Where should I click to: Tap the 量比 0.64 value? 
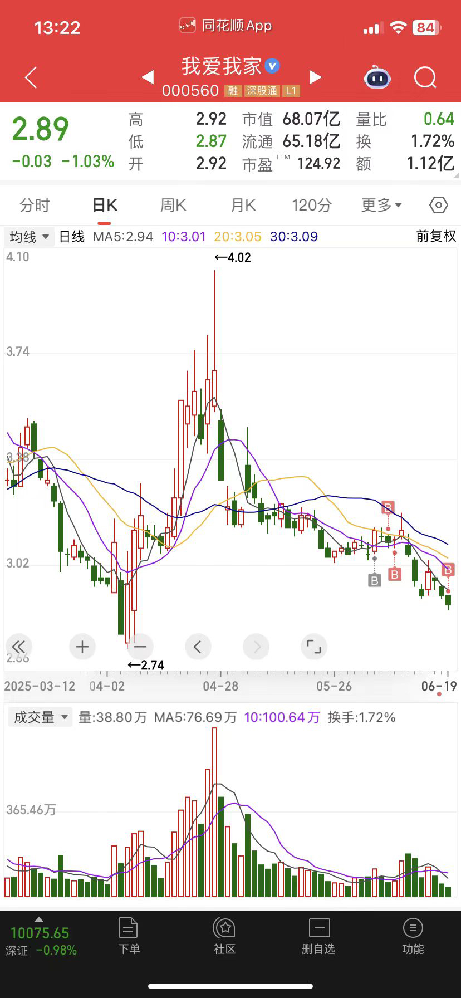439,119
